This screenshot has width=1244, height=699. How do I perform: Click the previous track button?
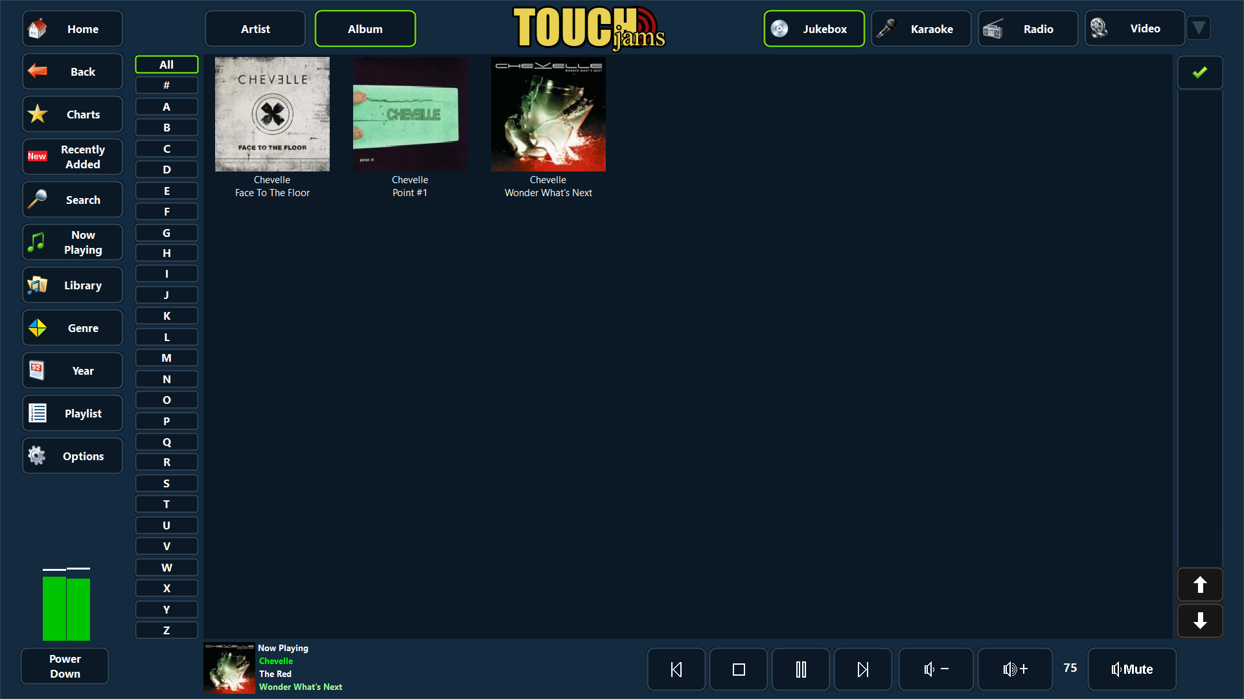click(x=676, y=669)
